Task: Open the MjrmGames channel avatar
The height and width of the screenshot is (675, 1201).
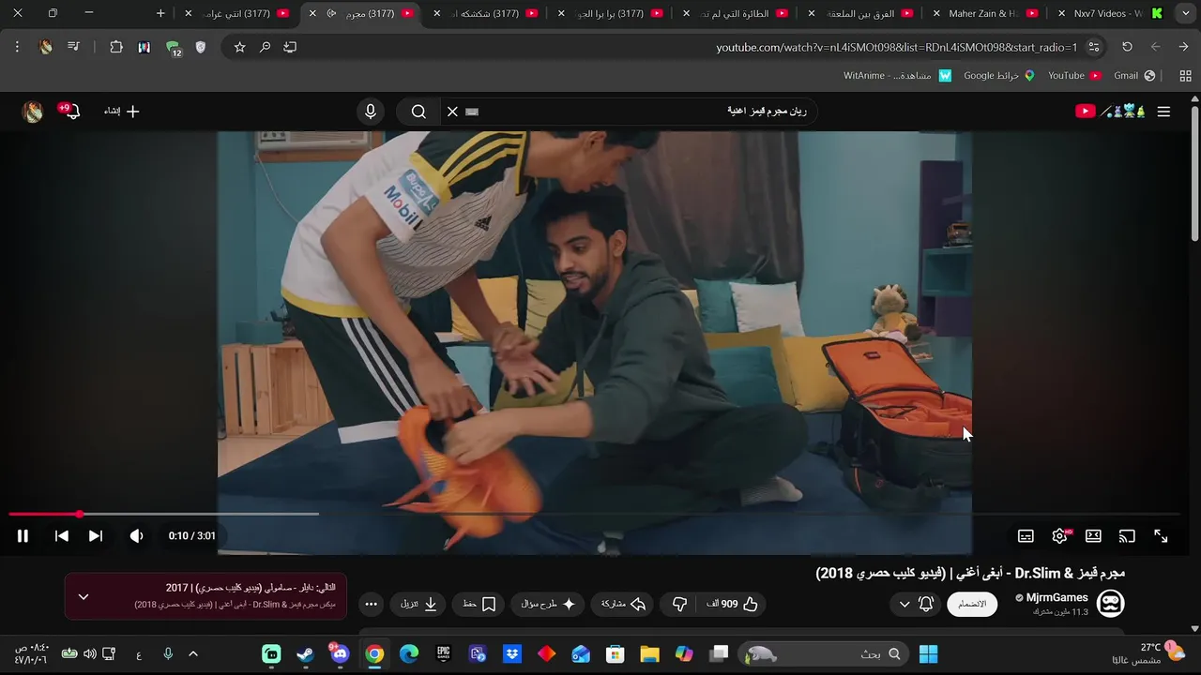Action: [x=1111, y=603]
